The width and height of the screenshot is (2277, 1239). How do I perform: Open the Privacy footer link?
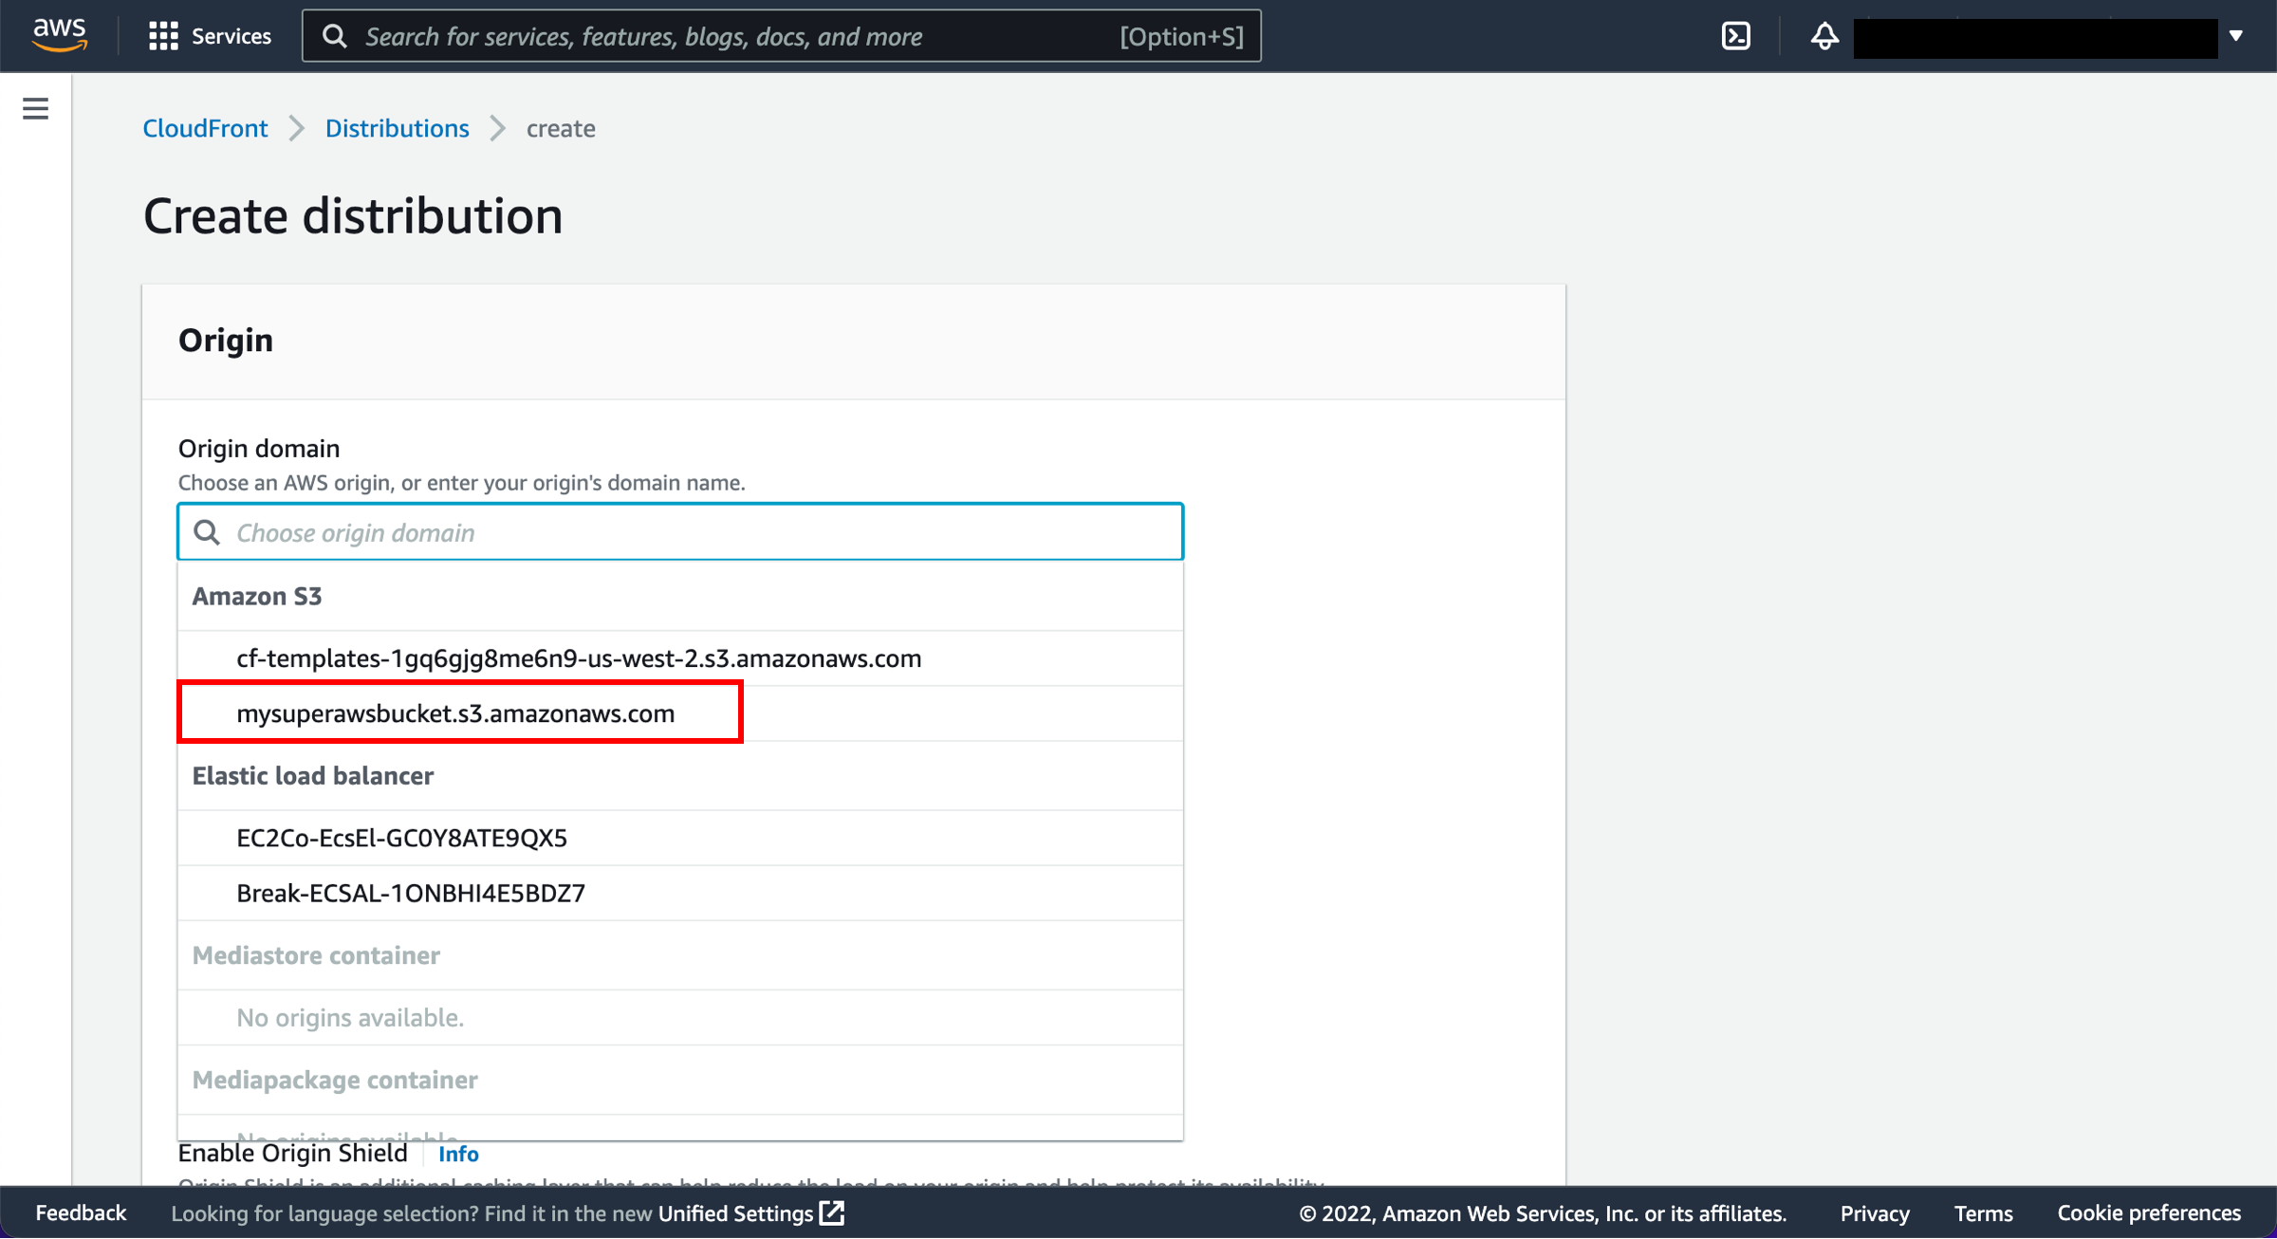point(1875,1213)
